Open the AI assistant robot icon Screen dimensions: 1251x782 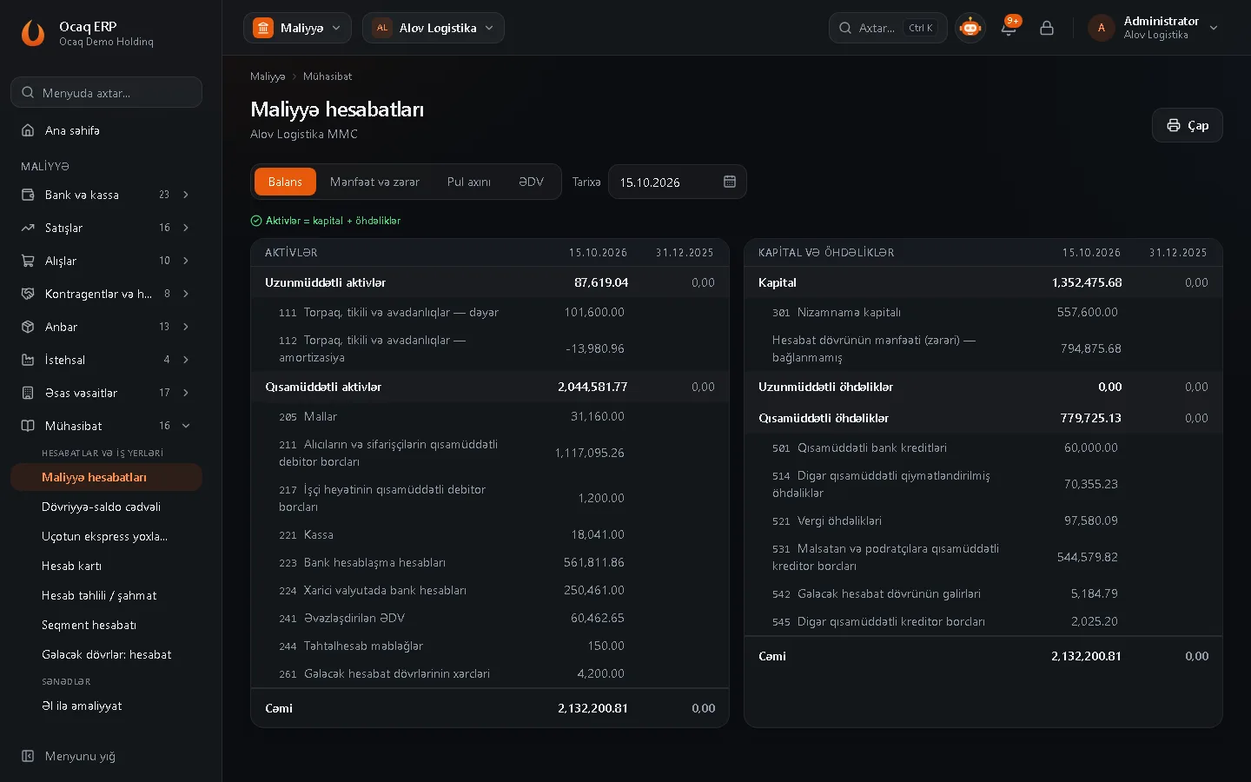970,28
